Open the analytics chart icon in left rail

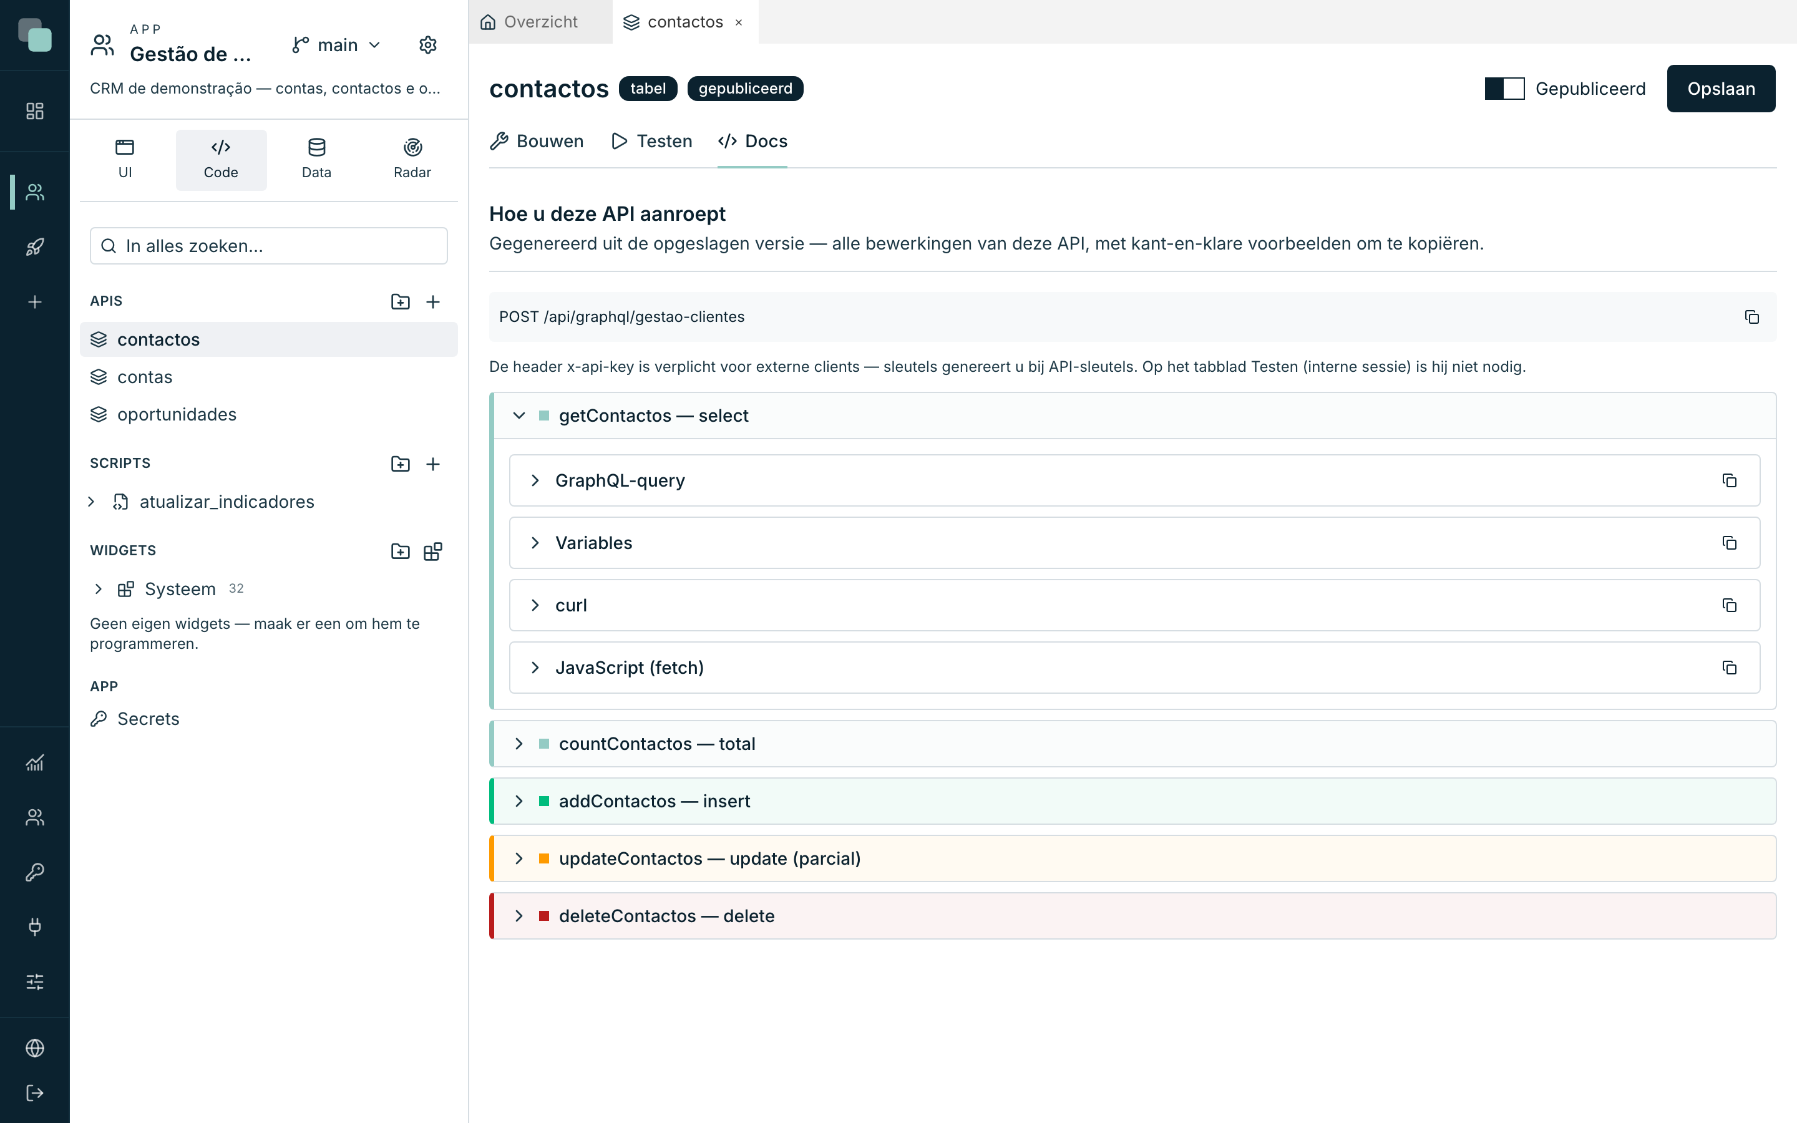(35, 762)
